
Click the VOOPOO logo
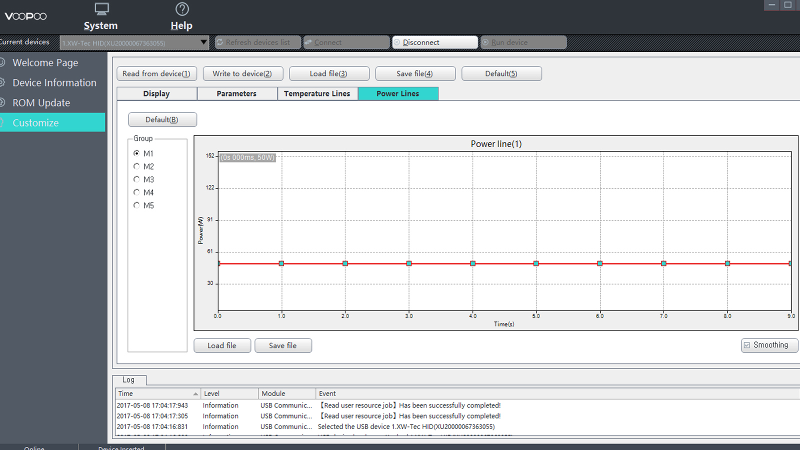click(x=25, y=16)
